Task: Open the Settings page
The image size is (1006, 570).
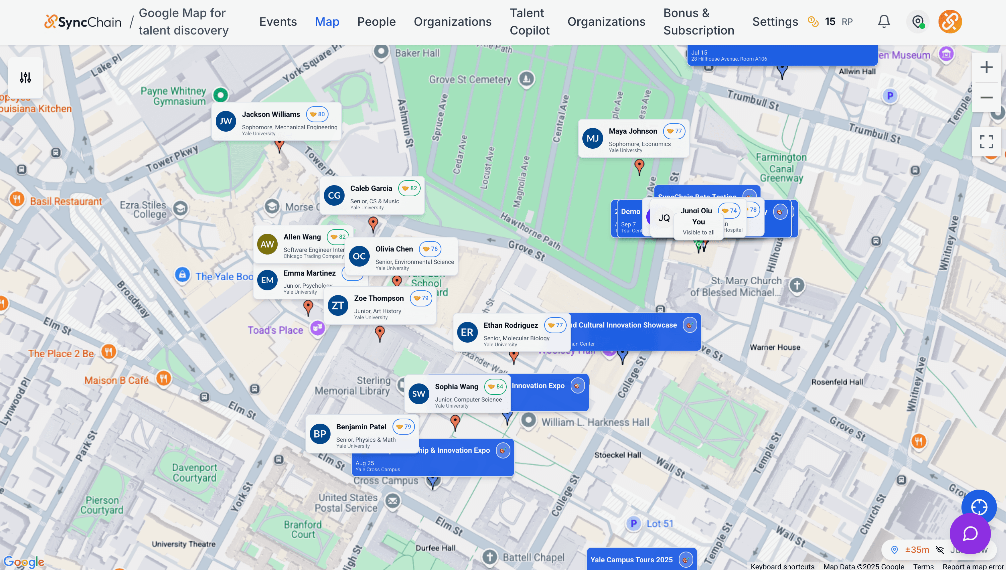Action: [775, 21]
